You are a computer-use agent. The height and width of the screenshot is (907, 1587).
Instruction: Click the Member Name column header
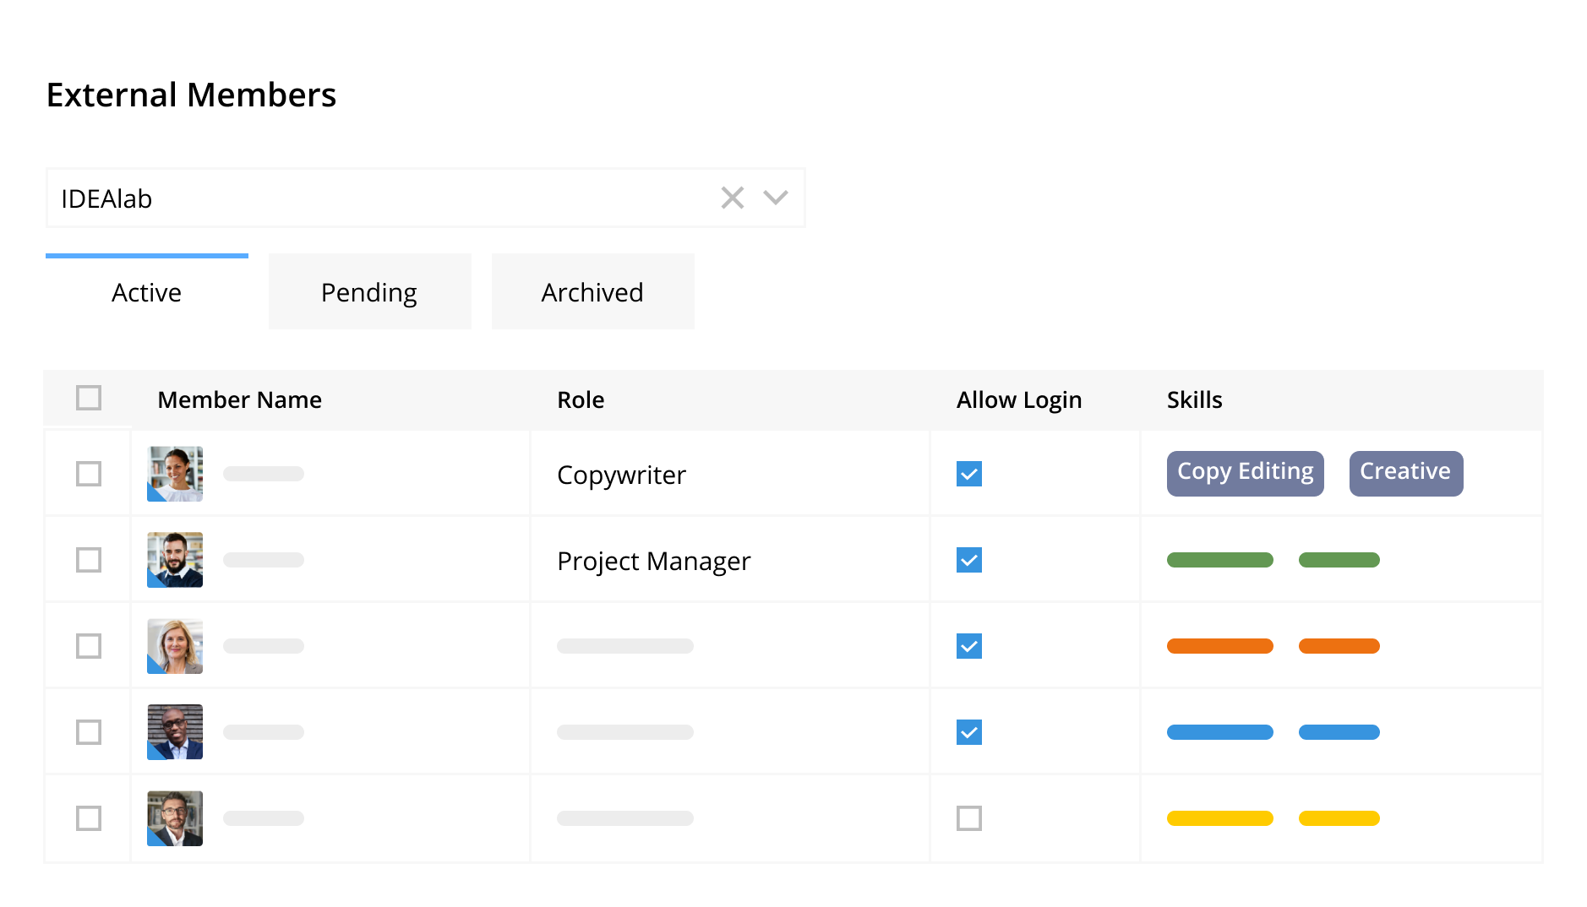pos(239,399)
